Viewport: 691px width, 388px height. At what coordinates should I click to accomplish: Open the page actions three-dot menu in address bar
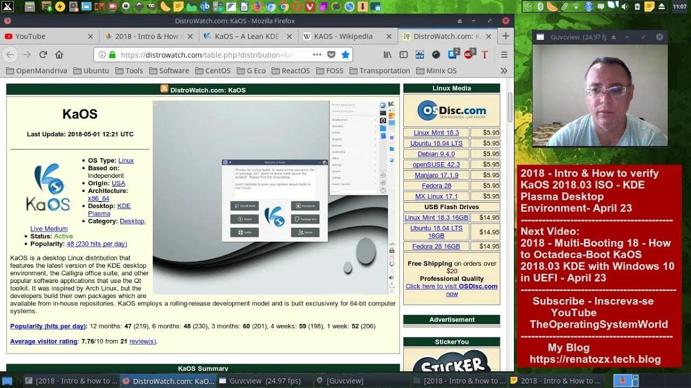click(x=317, y=54)
